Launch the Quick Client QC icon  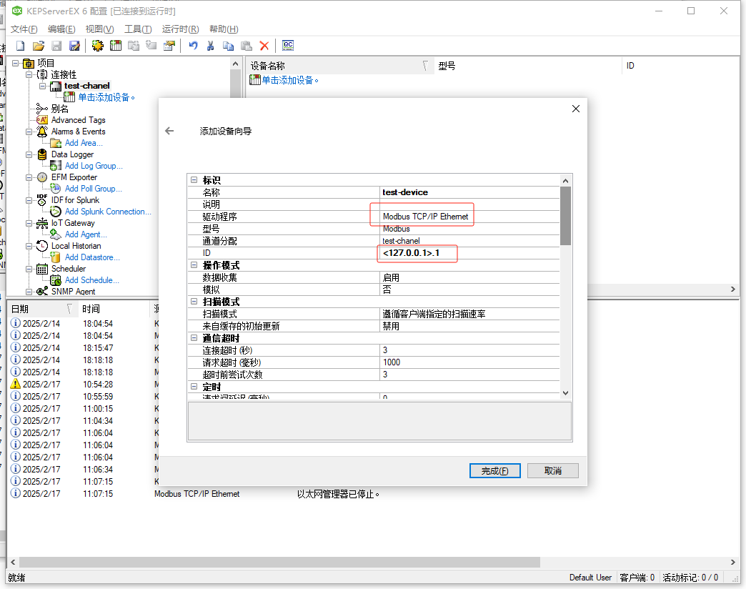coord(288,46)
